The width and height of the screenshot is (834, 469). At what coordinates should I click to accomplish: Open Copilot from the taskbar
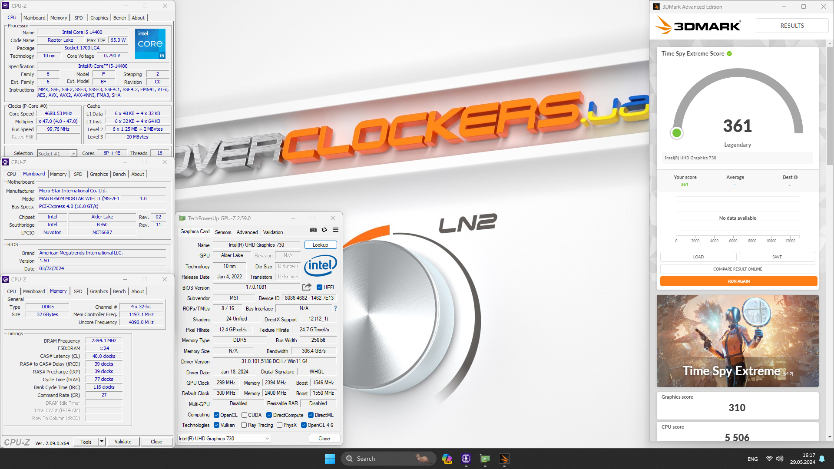447,459
